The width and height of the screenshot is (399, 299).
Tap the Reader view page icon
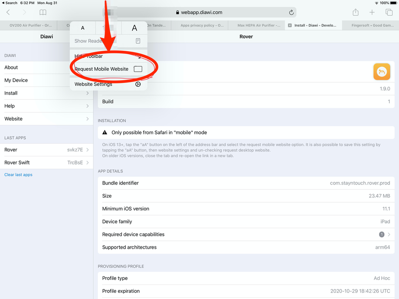[x=138, y=41]
